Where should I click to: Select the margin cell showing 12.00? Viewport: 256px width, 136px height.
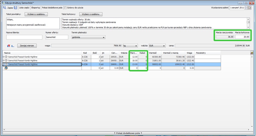(x=134, y=57)
